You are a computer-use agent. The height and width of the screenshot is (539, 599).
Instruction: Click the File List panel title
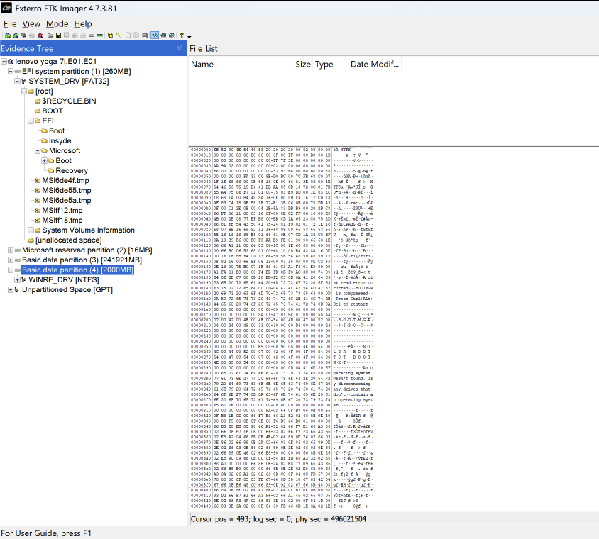pos(203,48)
